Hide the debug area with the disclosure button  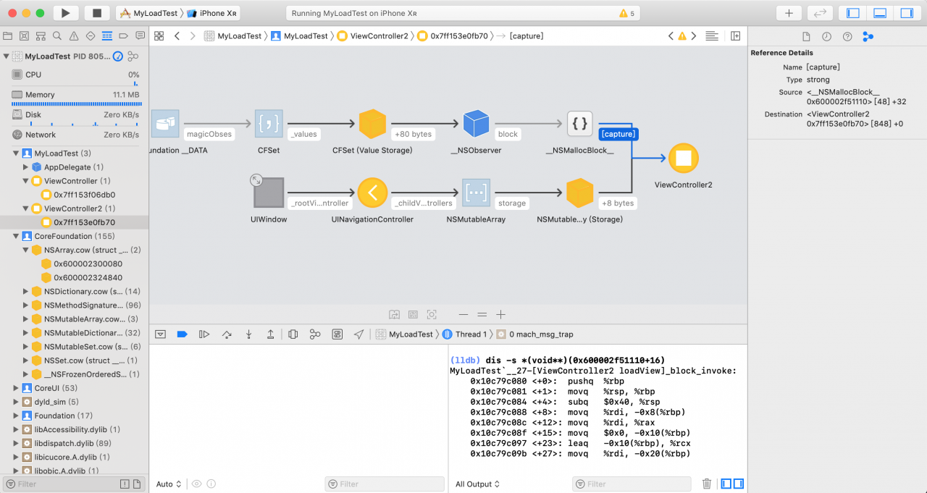[x=161, y=334]
